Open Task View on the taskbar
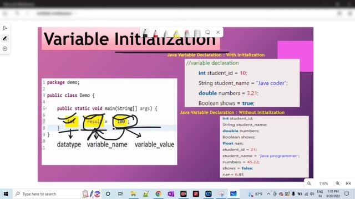 coord(120,194)
